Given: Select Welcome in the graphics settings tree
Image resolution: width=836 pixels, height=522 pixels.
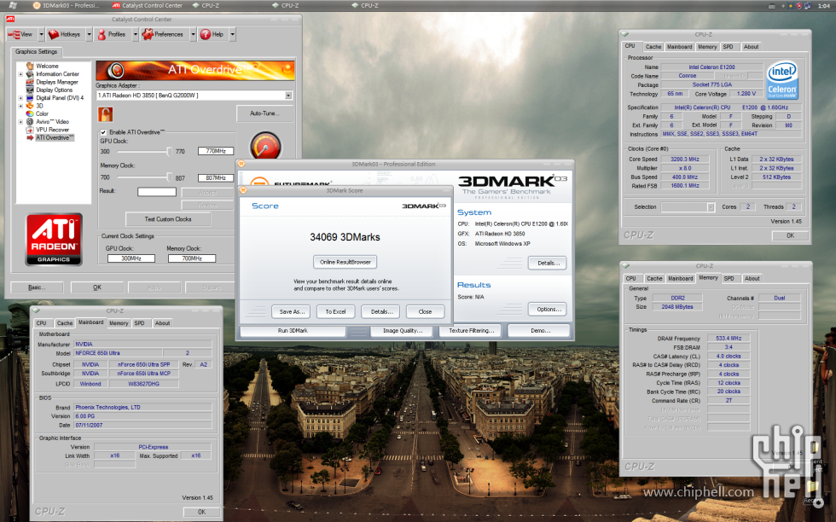Looking at the screenshot, I should 47,67.
